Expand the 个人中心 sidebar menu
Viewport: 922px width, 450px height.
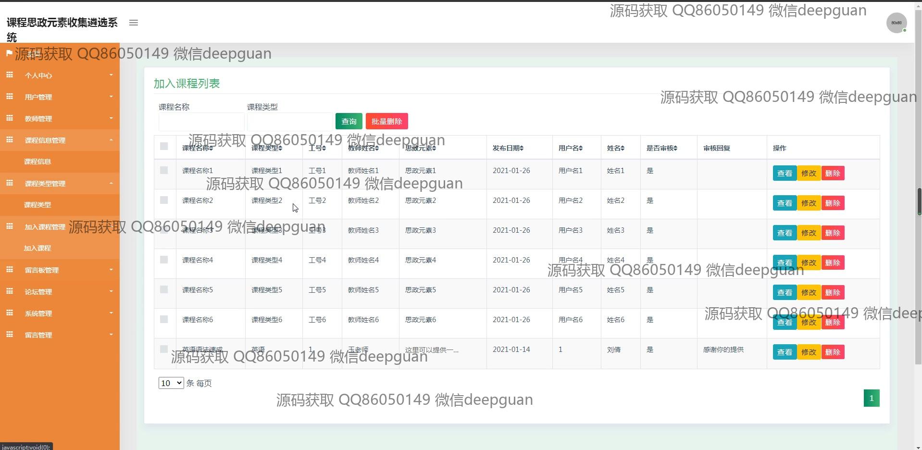coord(60,75)
